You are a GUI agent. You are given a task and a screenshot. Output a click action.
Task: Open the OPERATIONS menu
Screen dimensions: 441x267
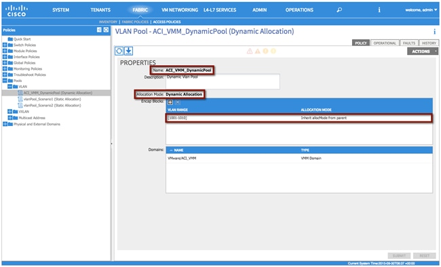tap(299, 10)
